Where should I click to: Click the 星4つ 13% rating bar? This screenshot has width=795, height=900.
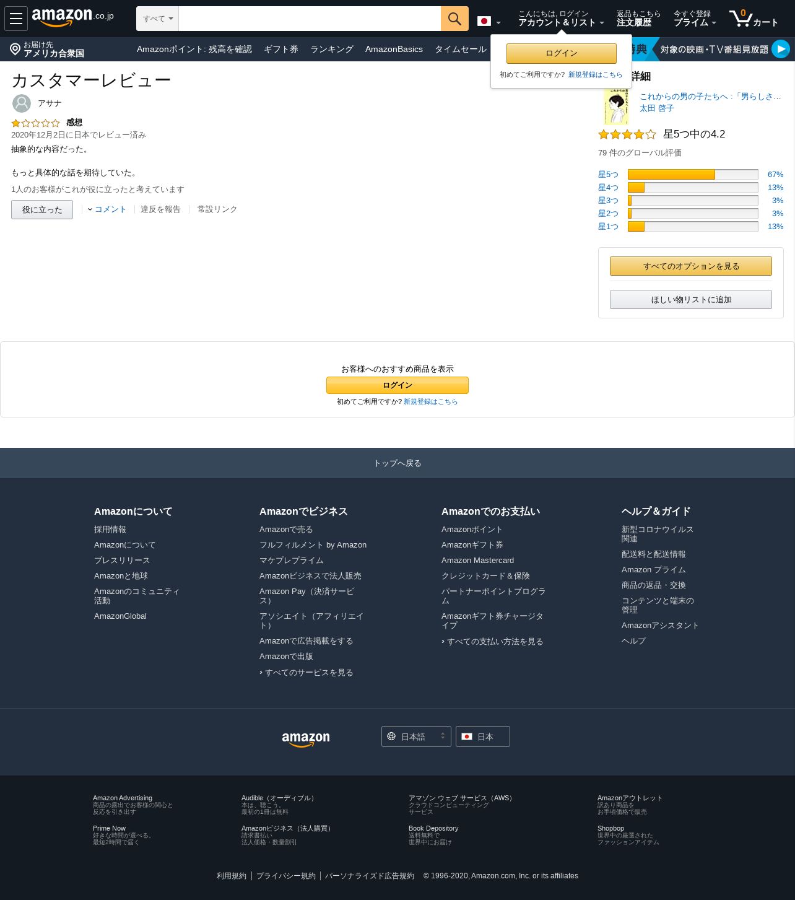693,188
